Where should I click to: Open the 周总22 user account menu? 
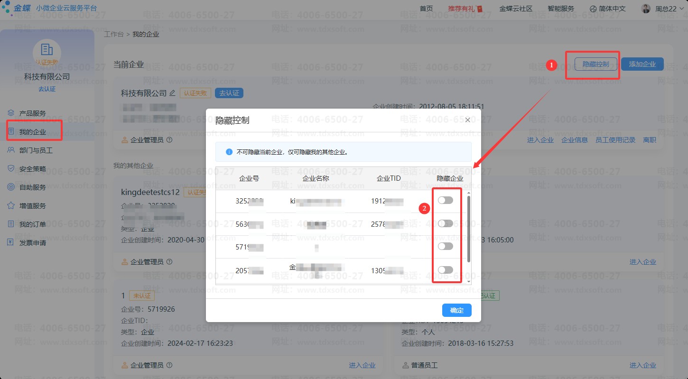point(659,9)
